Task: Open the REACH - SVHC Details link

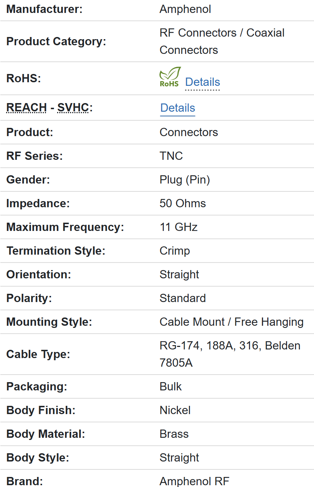Action: (x=177, y=108)
